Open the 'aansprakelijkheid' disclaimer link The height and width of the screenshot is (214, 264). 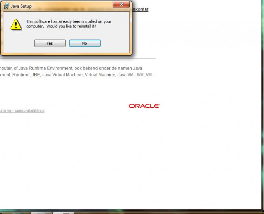22,111
